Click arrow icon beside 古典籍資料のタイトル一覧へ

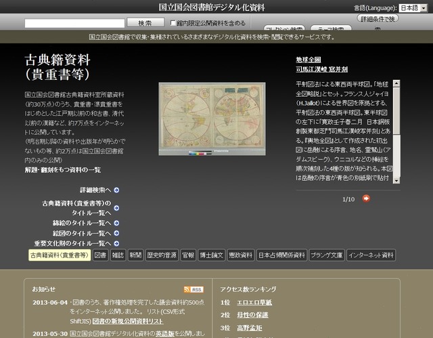[x=116, y=208]
